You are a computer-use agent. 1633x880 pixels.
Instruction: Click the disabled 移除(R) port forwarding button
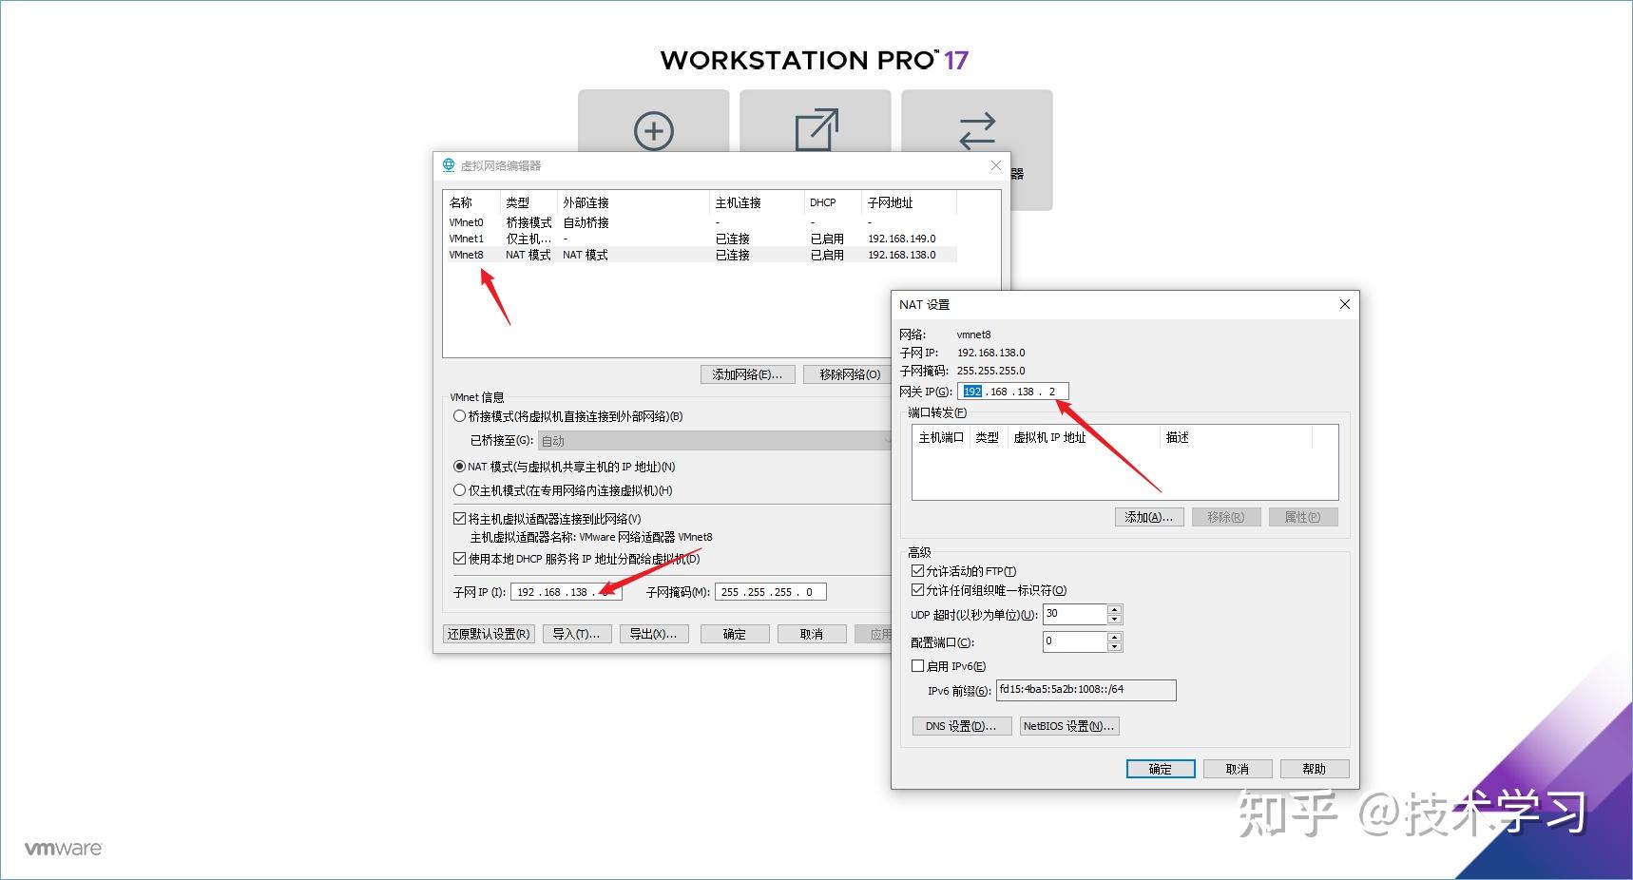pyautogui.click(x=1226, y=517)
